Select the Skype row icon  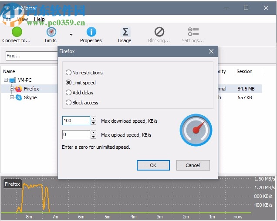pos(19,97)
